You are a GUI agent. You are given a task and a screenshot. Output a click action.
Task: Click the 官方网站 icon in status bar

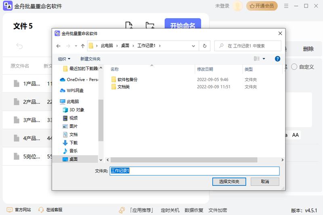(9, 210)
